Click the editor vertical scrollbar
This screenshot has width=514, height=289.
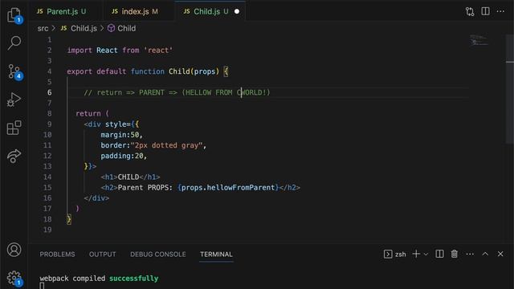510,88
